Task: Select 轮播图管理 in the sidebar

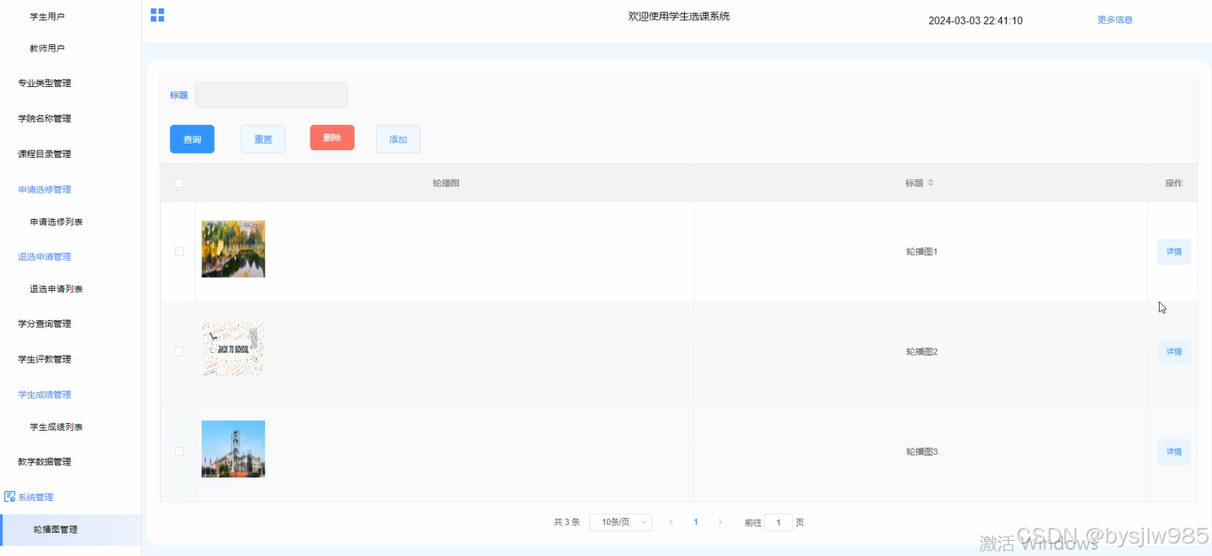Action: tap(55, 529)
